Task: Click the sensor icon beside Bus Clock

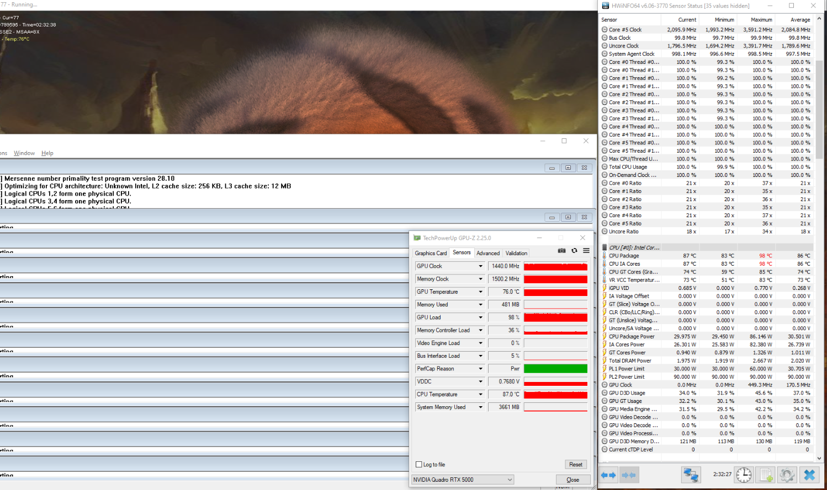Action: coord(605,38)
